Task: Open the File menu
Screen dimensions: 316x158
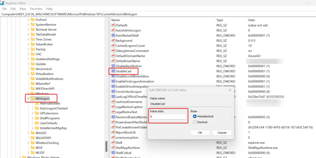Action: (4, 9)
